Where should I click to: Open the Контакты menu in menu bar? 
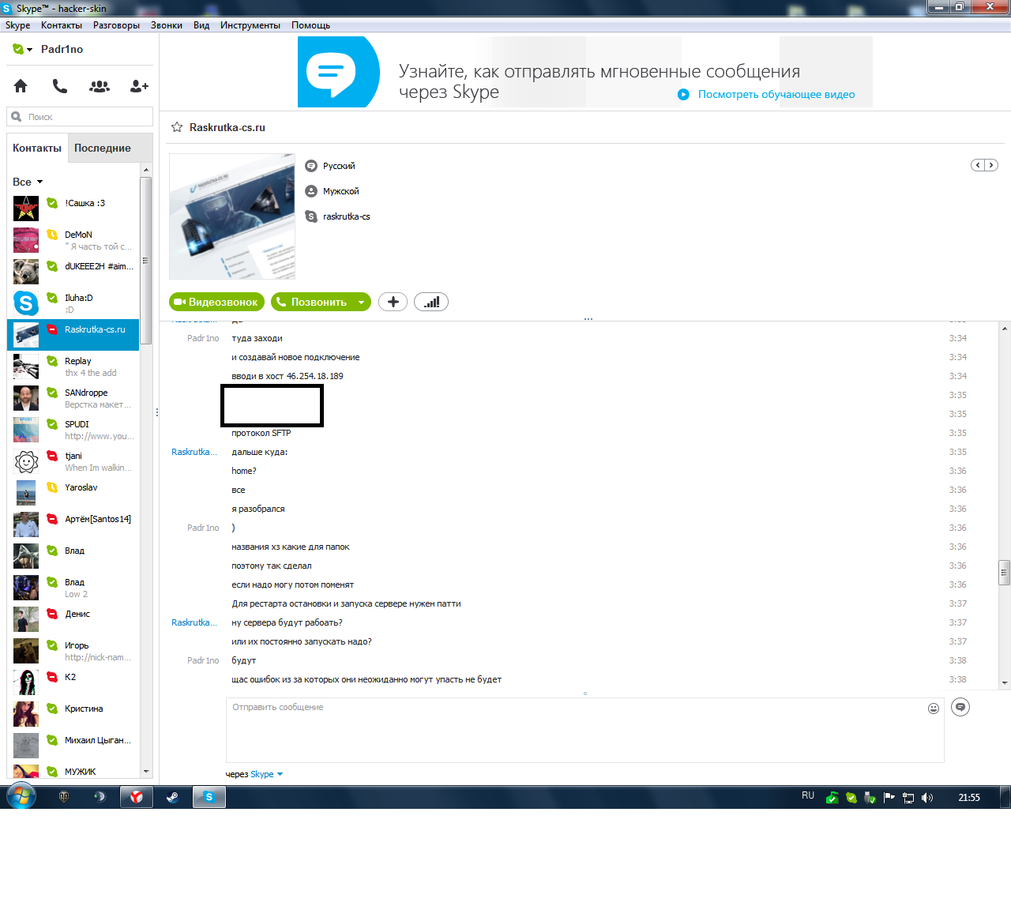[62, 25]
